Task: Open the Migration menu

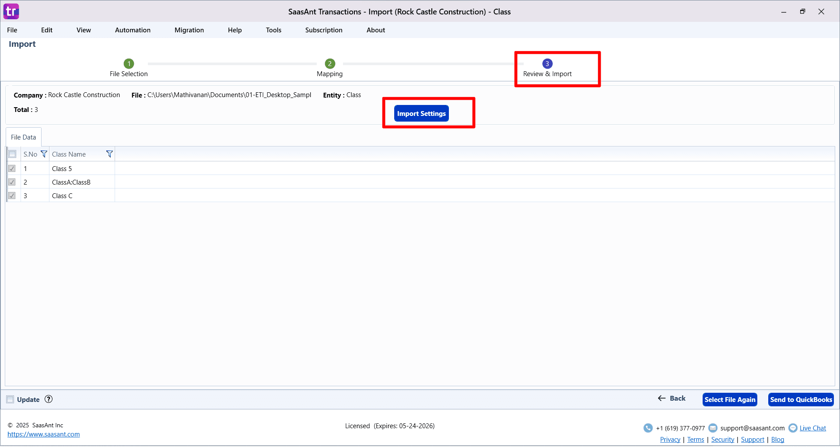Action: [189, 30]
